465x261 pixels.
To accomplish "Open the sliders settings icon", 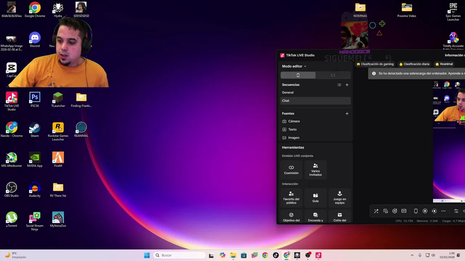I will 456,211.
